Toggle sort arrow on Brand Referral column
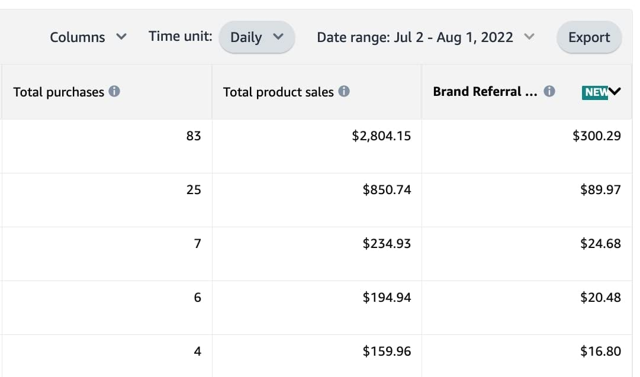Screen dimensions: 640x377 615,91
